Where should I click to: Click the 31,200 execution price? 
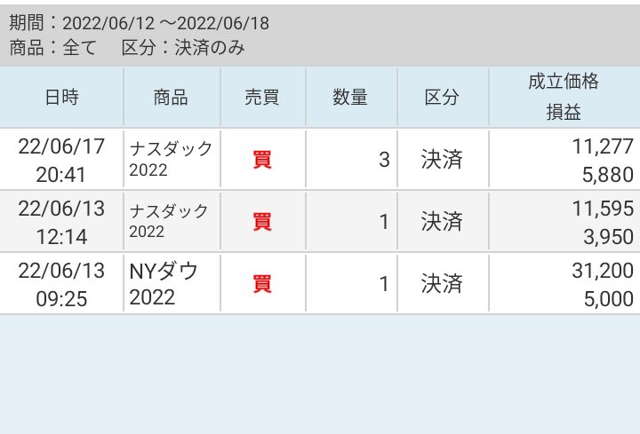602,271
